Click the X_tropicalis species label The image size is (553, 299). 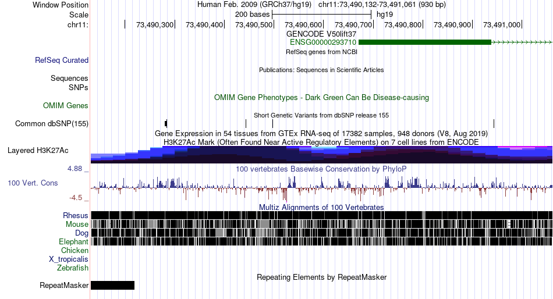69,259
